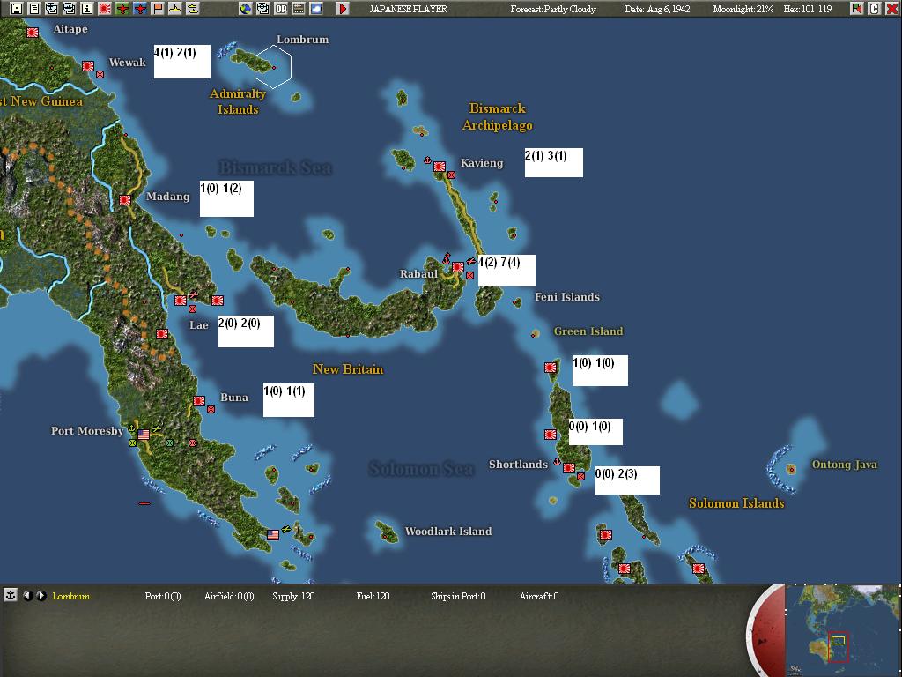The width and height of the screenshot is (902, 677).
Task: Click the globe icon in toolbar
Action: (x=246, y=9)
